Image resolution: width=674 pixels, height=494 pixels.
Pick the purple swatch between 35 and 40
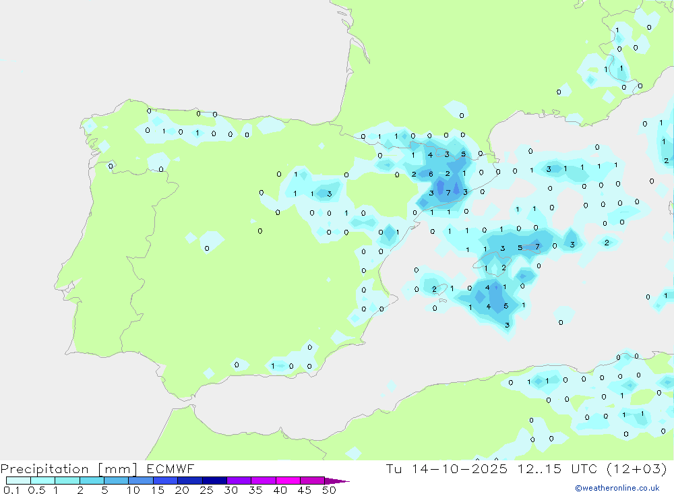point(263,481)
